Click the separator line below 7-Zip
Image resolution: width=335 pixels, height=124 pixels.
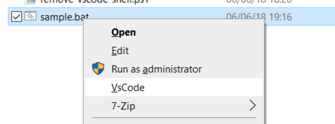pyautogui.click(x=174, y=118)
